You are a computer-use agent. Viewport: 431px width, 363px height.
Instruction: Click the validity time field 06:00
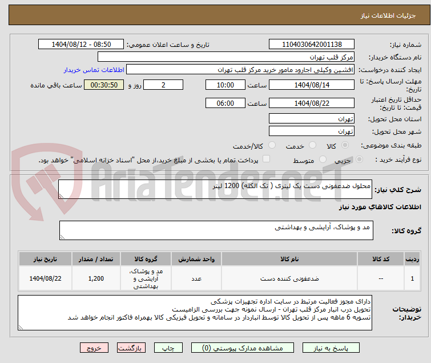pyautogui.click(x=225, y=103)
